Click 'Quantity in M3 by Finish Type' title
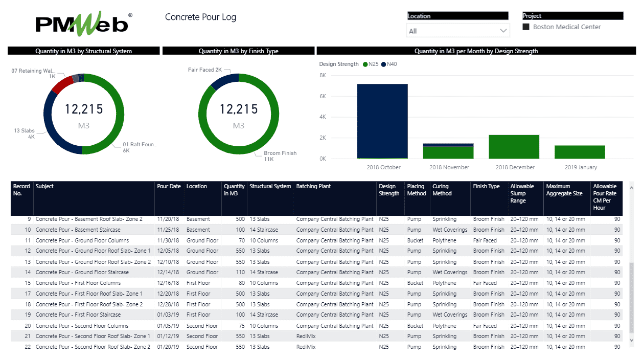 coord(238,51)
